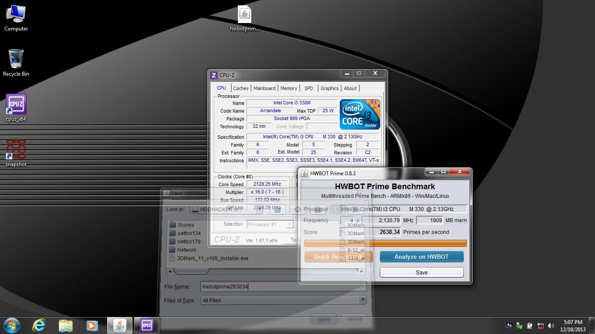
Task: Open the Graphics tab
Action: coord(330,88)
